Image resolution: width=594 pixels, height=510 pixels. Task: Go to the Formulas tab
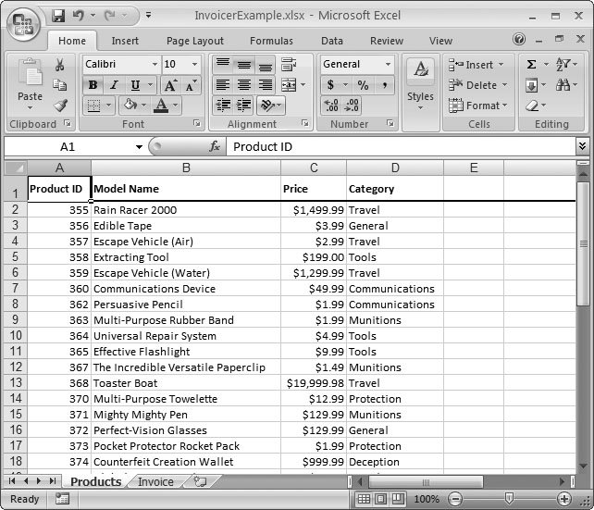coord(271,41)
